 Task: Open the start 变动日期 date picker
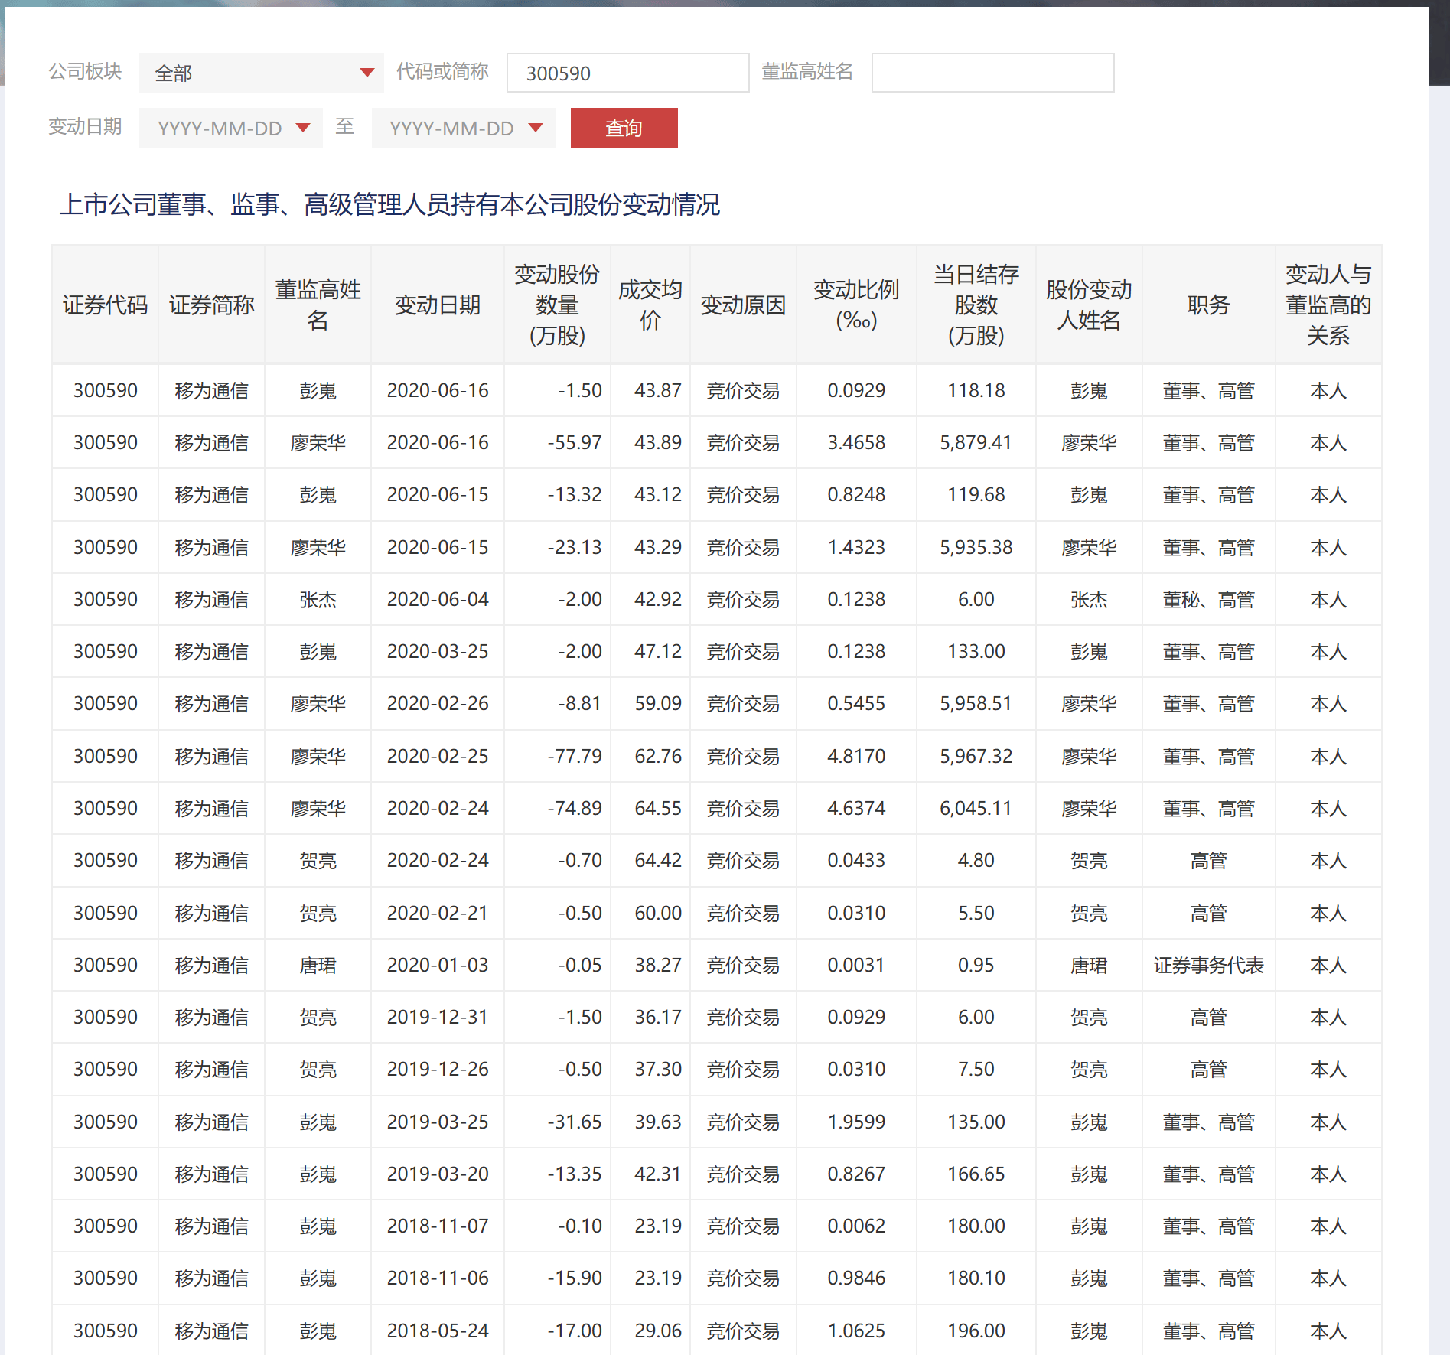click(x=230, y=128)
